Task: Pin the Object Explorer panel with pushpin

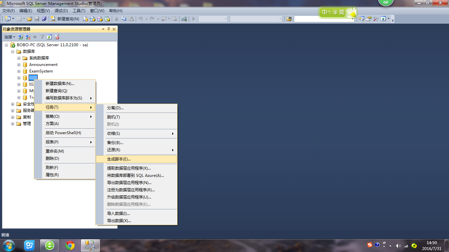Action: coord(109,29)
